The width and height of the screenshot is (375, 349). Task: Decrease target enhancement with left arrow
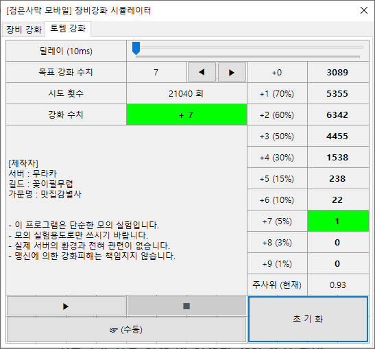[202, 72]
